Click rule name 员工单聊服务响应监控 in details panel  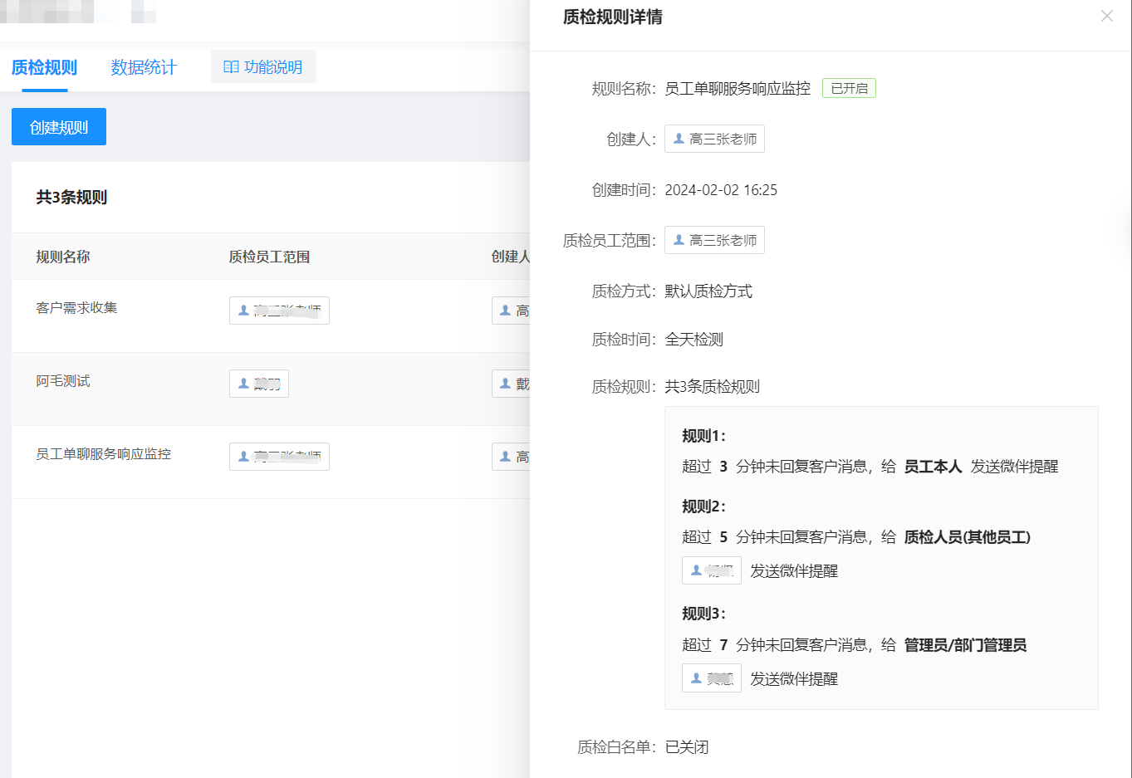tap(738, 89)
